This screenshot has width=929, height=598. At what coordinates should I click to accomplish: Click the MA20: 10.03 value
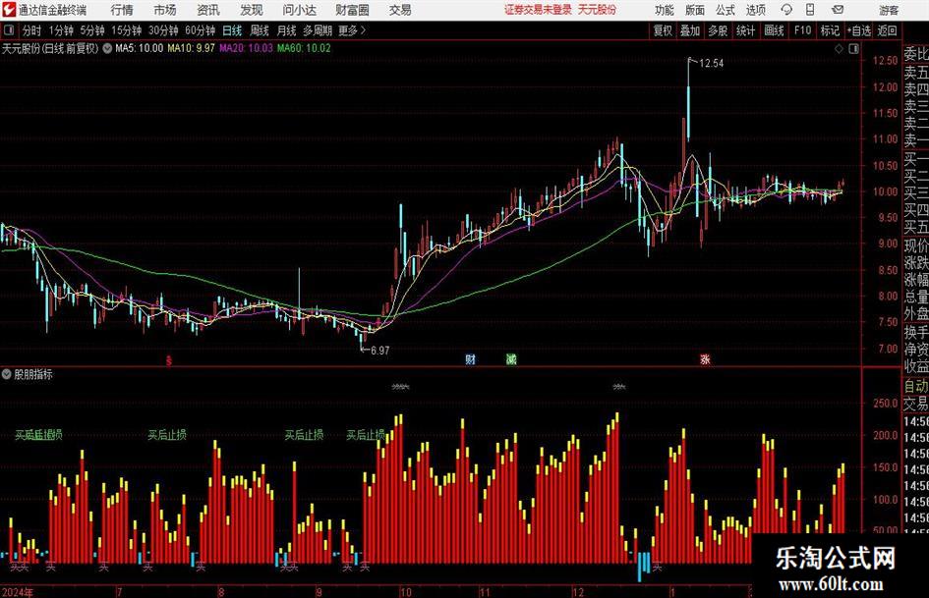[x=246, y=48]
